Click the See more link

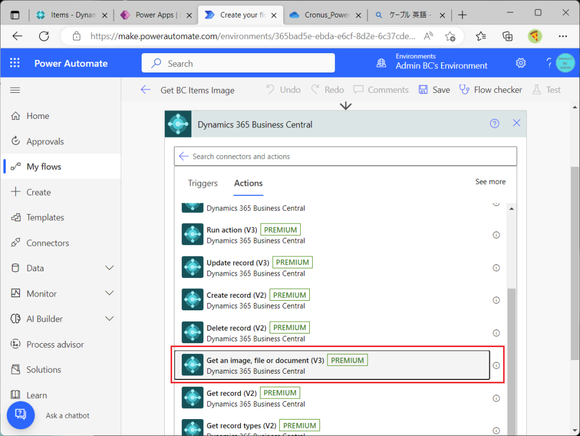[490, 182]
